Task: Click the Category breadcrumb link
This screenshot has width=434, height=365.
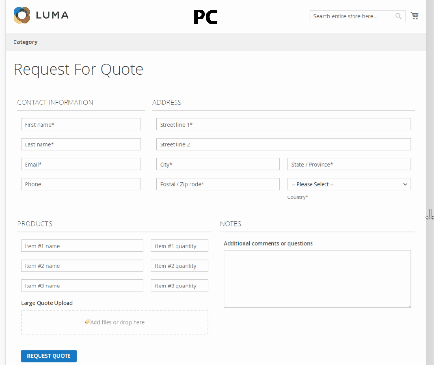Action: tap(25, 42)
